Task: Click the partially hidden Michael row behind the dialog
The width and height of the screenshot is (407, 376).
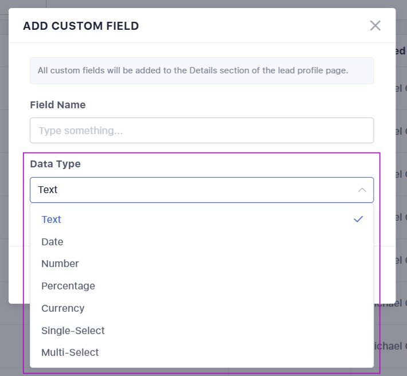Action: pos(391,346)
